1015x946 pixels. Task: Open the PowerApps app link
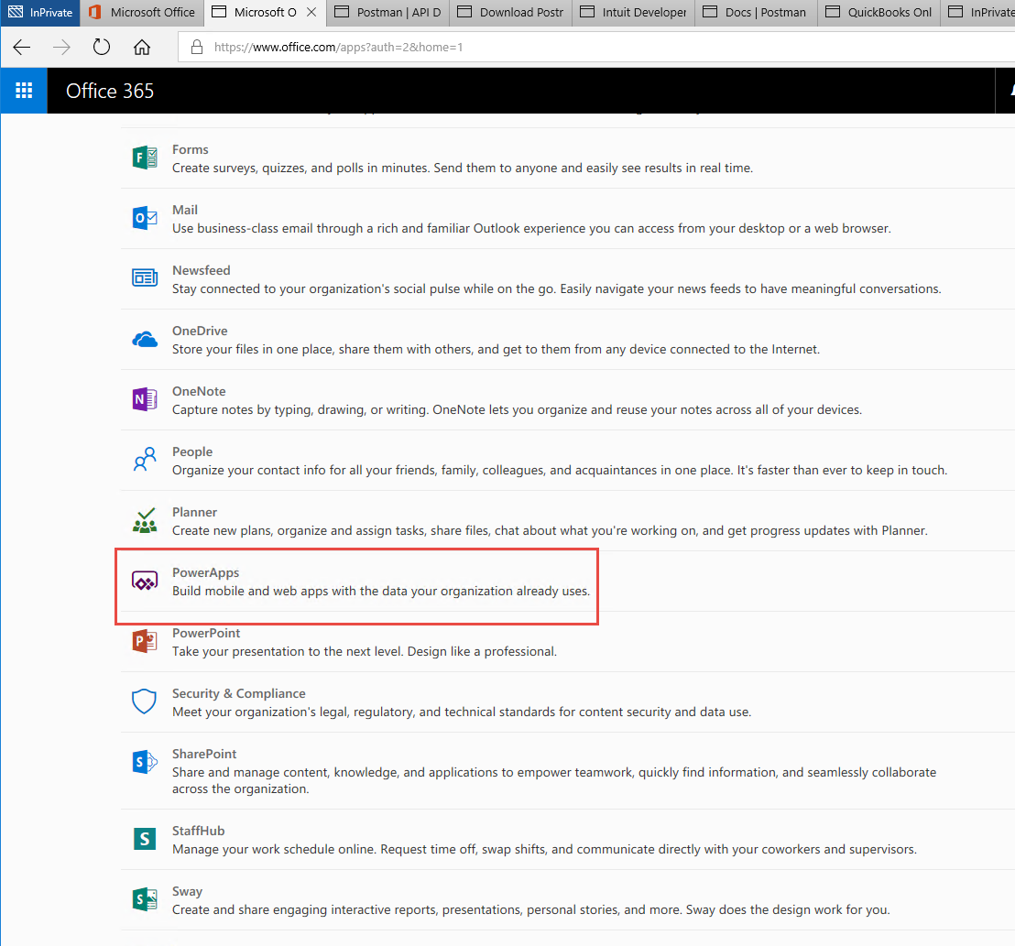(206, 572)
